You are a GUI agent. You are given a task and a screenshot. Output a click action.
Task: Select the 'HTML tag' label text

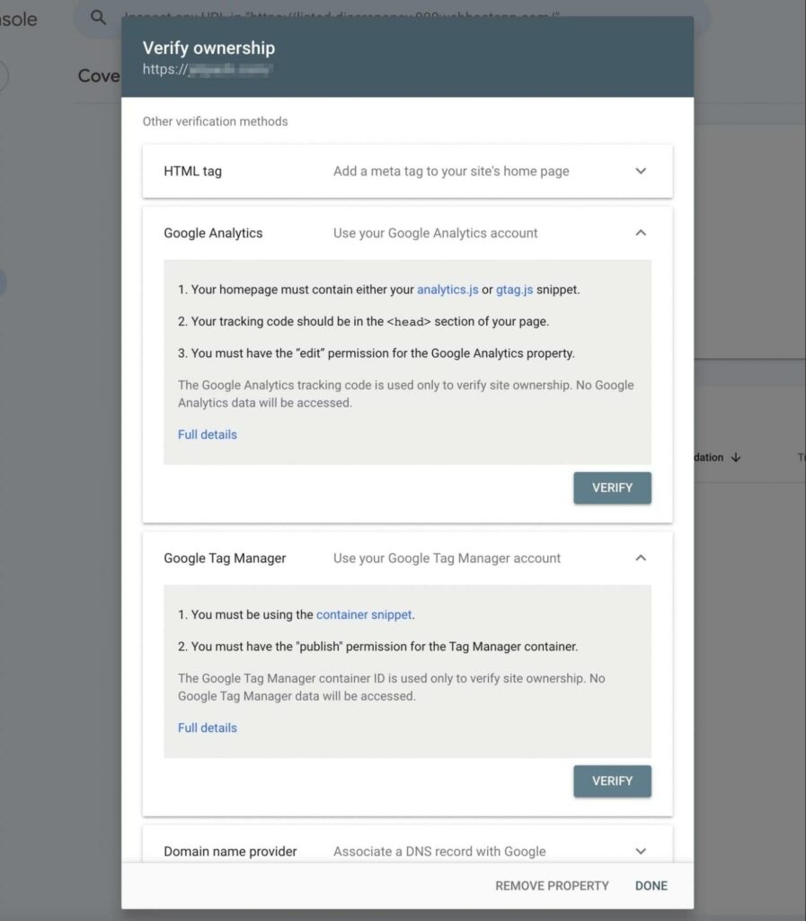[x=192, y=171]
